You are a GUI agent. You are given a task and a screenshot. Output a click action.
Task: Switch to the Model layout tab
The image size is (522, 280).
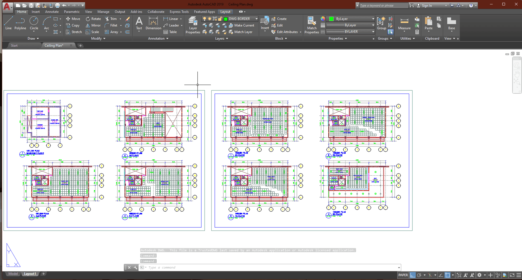pos(13,274)
